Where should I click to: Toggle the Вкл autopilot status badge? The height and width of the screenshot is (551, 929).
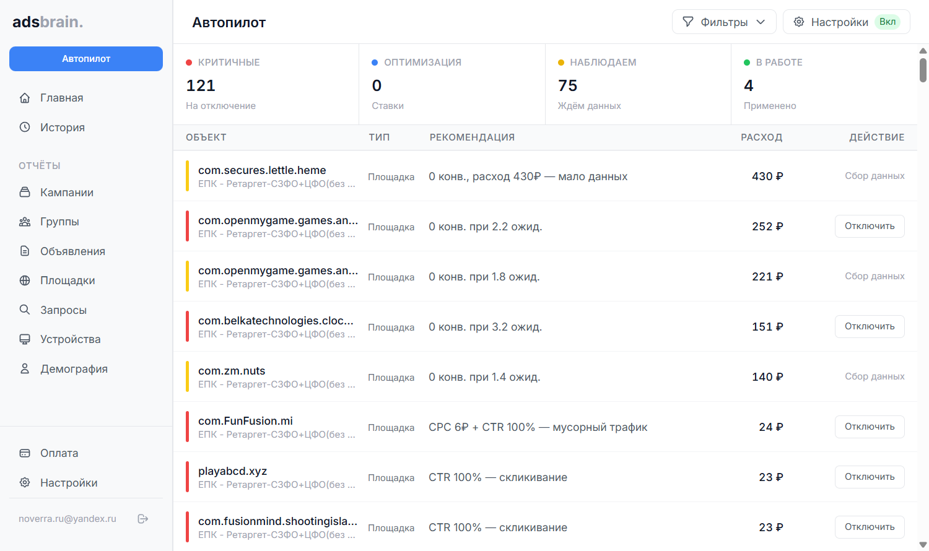click(887, 22)
